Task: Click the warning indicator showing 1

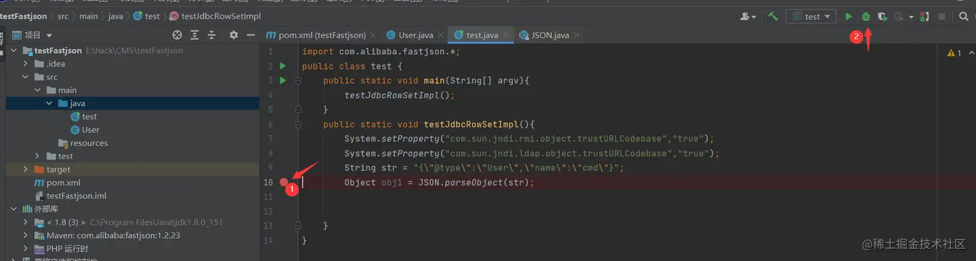Action: coord(954,53)
